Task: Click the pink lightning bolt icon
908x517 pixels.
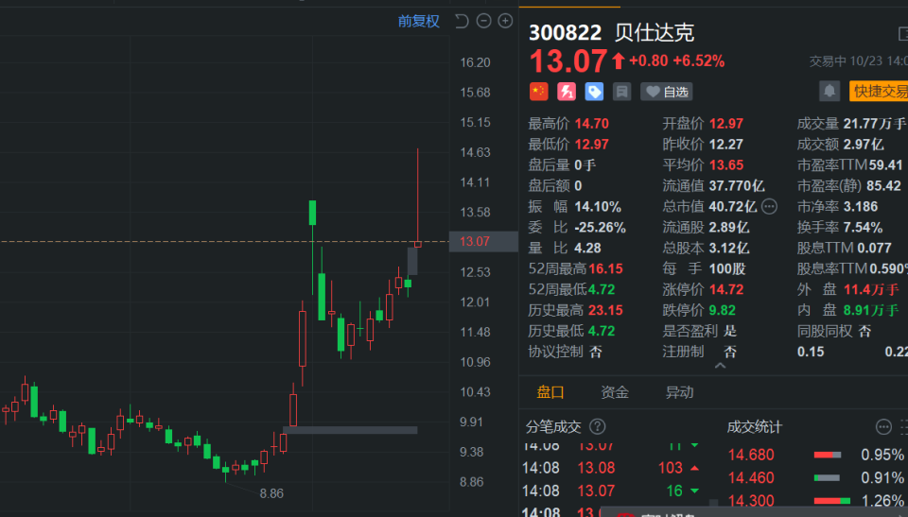Action: [567, 92]
